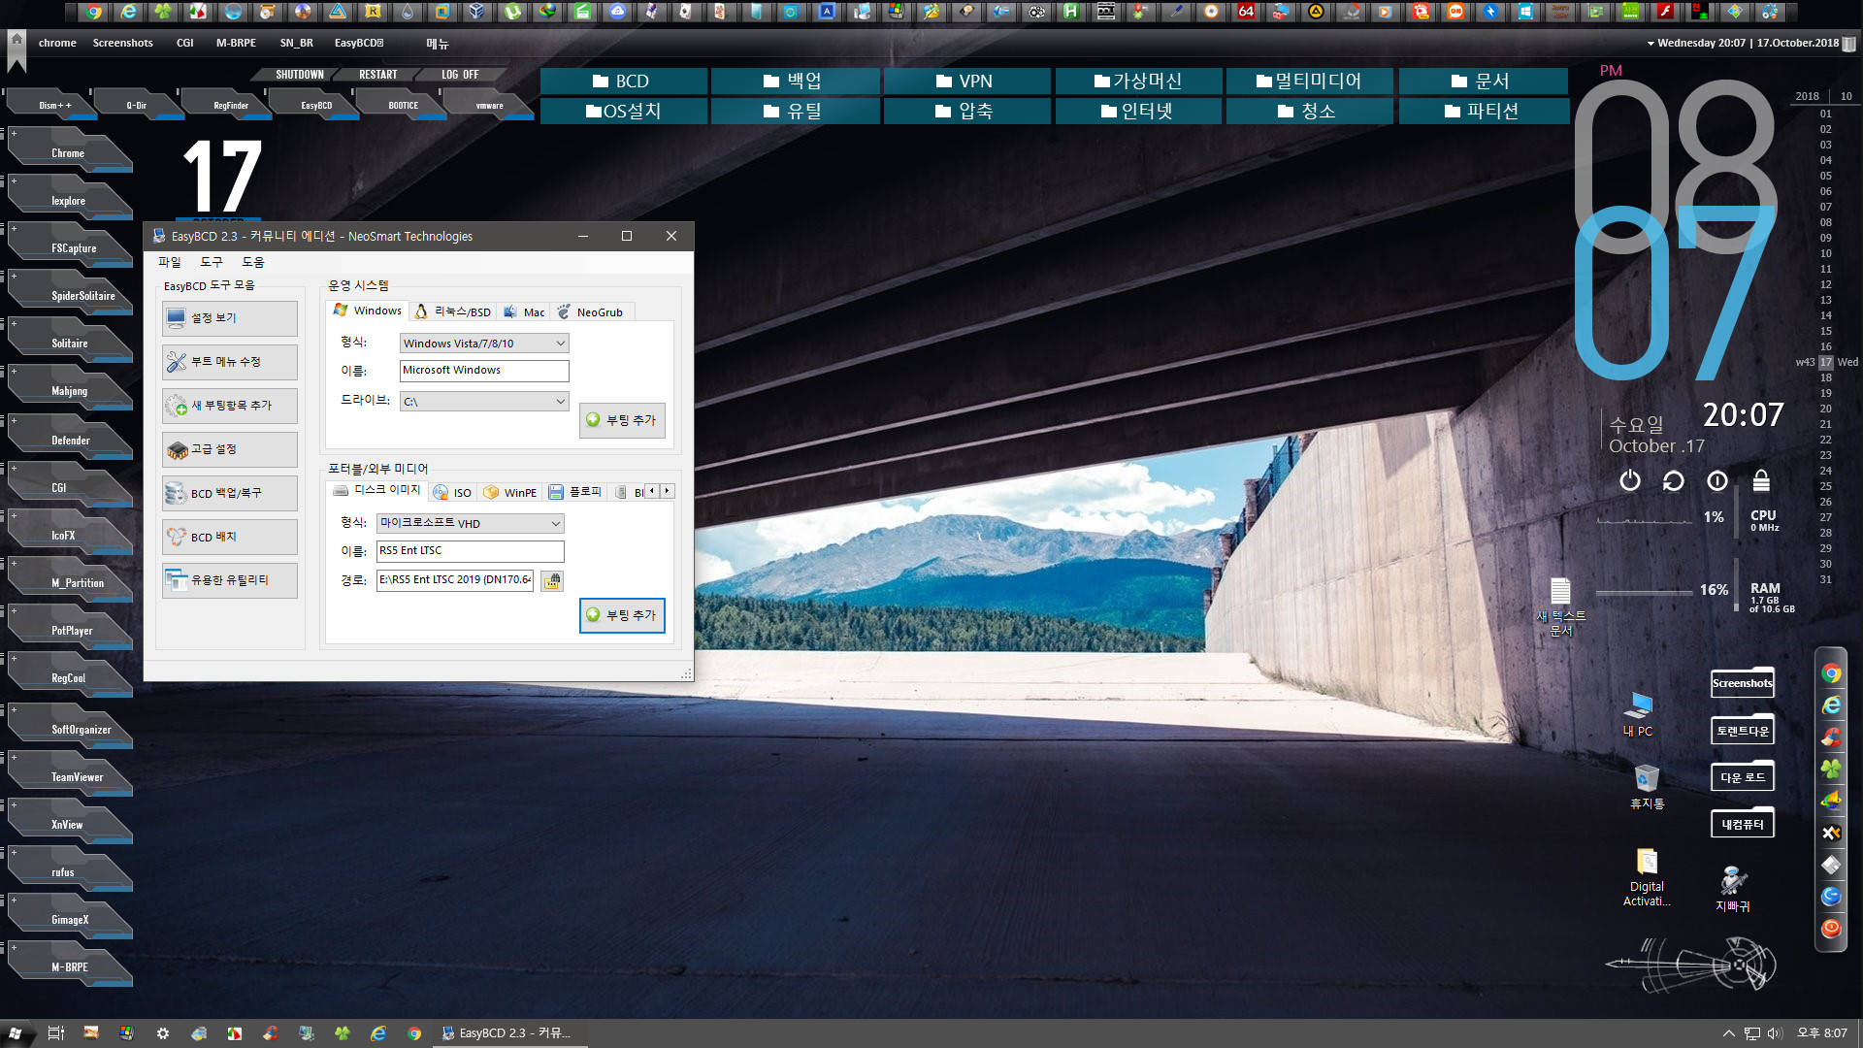
Task: Open the 가상머신 folder tile
Action: 1138,82
